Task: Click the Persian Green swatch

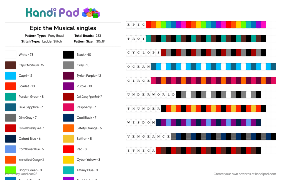Action: pos(10,97)
